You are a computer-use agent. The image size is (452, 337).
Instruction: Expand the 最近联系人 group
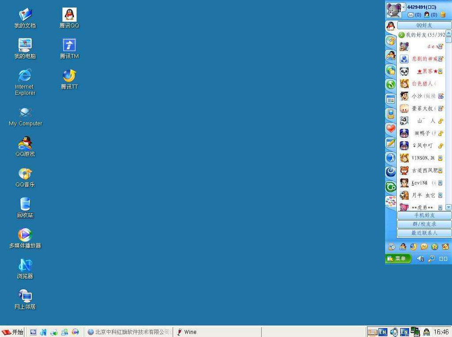click(424, 233)
